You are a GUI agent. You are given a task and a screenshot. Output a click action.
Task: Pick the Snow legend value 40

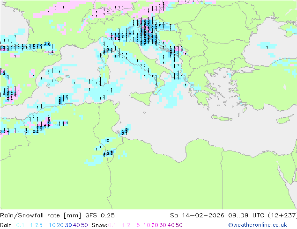coord(171,225)
